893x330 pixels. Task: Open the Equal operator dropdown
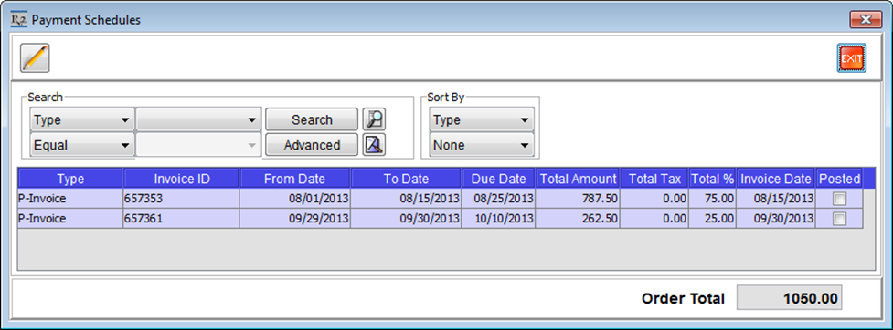(82, 146)
